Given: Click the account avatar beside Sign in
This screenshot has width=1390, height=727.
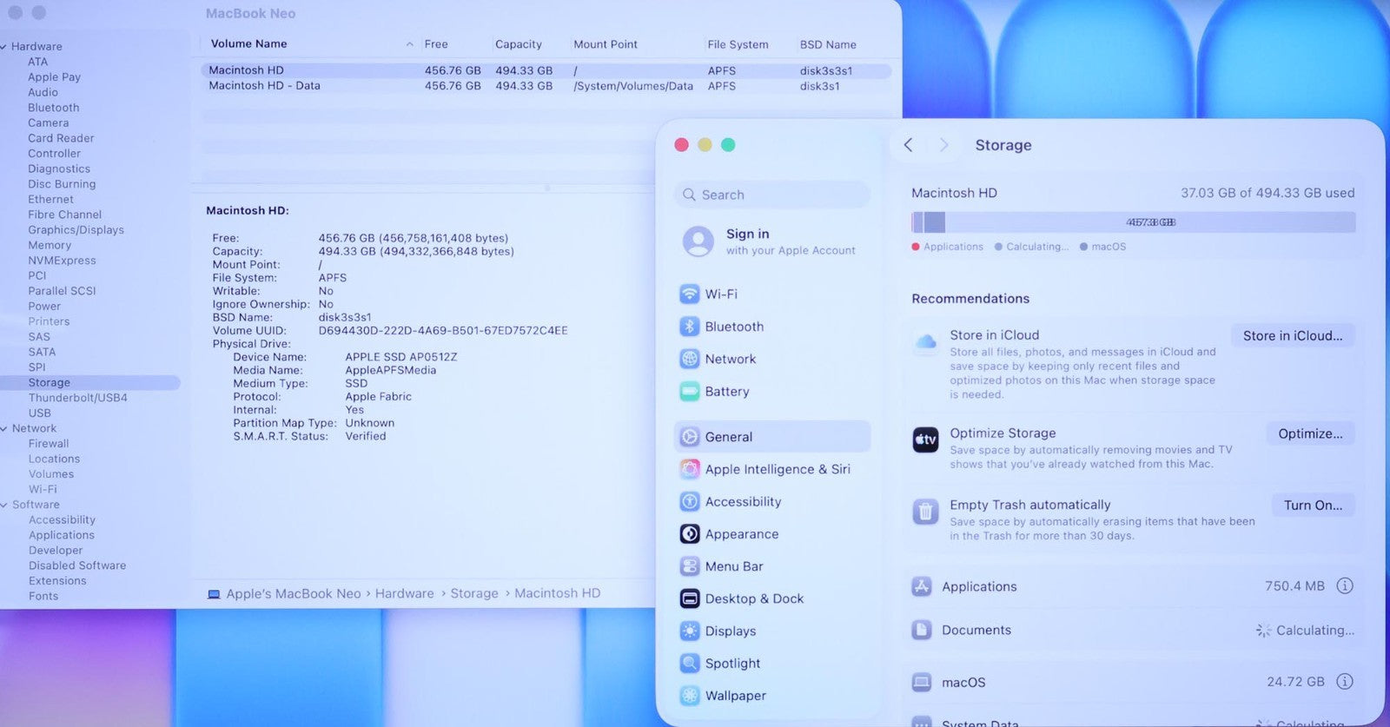Looking at the screenshot, I should 698,241.
